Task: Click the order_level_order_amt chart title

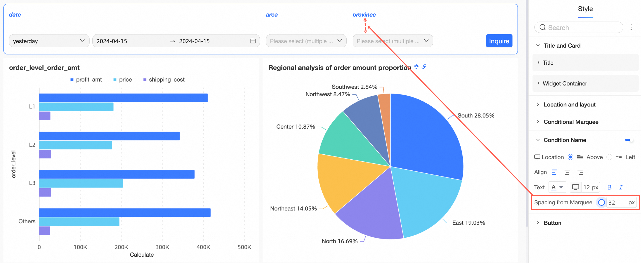Action: click(44, 68)
